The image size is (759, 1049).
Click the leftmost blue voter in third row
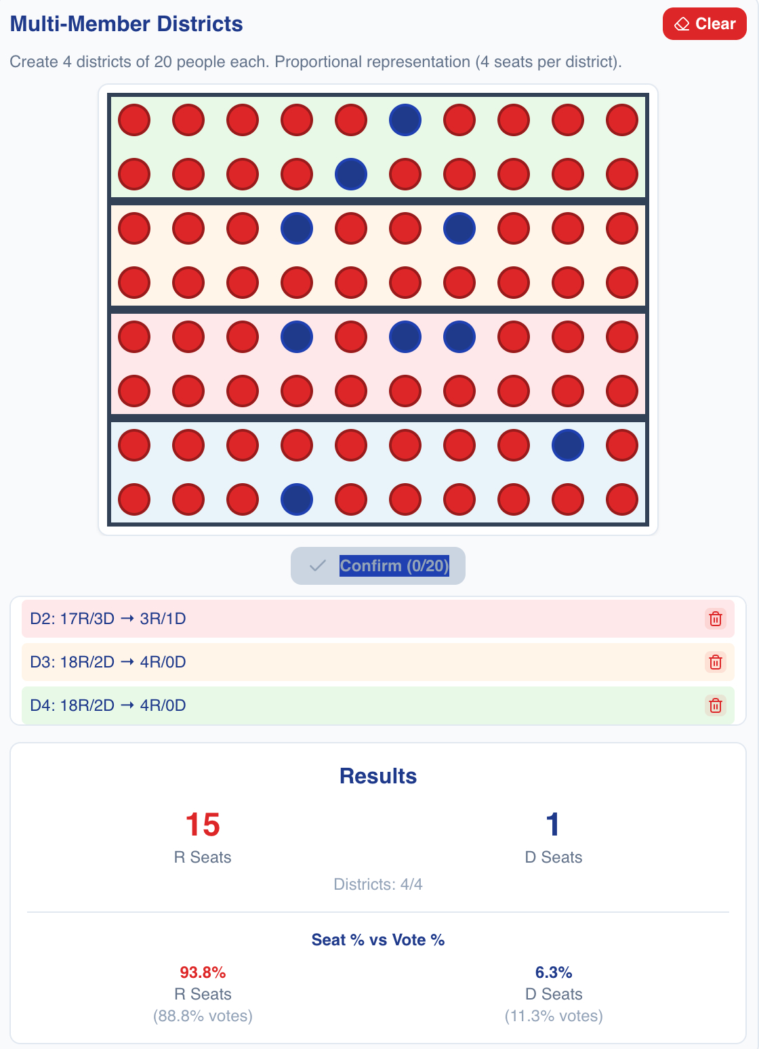[x=297, y=229]
